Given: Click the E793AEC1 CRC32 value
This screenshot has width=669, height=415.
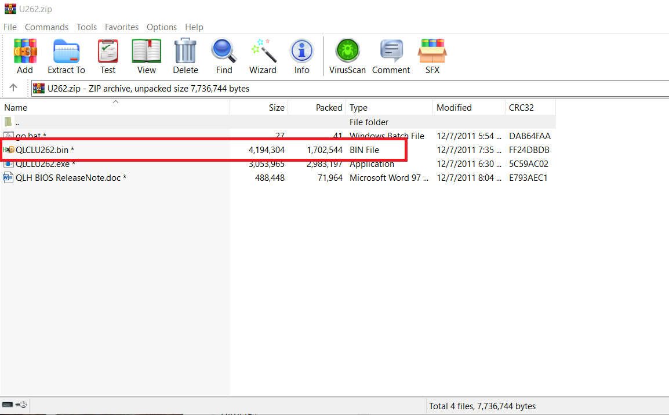Looking at the screenshot, I should coord(528,177).
